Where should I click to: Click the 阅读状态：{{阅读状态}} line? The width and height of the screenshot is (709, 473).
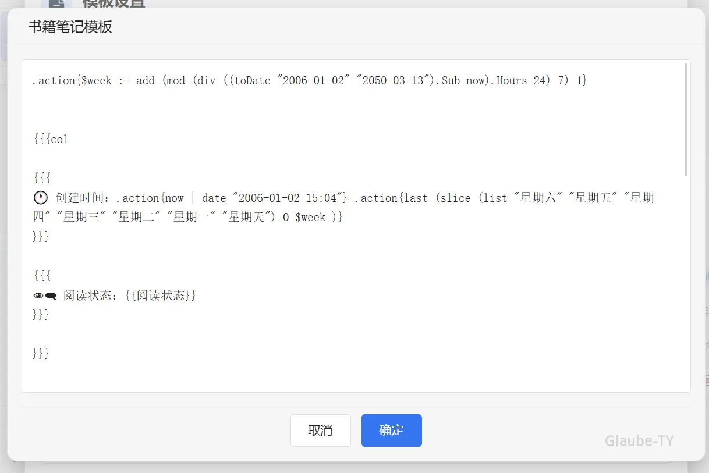coord(115,296)
